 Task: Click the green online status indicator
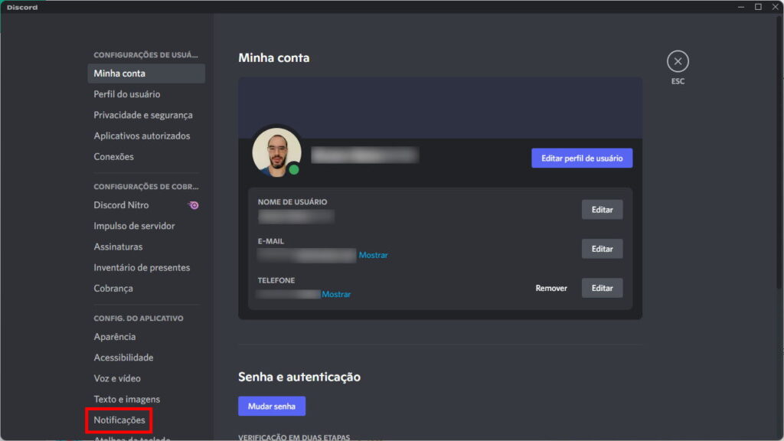pos(294,169)
